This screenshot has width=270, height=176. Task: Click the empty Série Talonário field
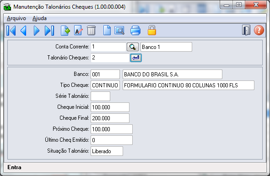pos(100,96)
